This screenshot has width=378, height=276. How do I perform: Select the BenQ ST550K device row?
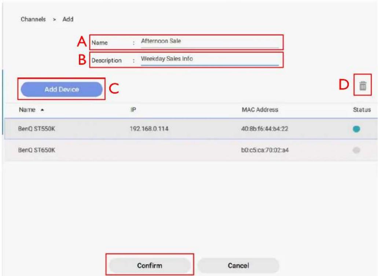pos(191,129)
